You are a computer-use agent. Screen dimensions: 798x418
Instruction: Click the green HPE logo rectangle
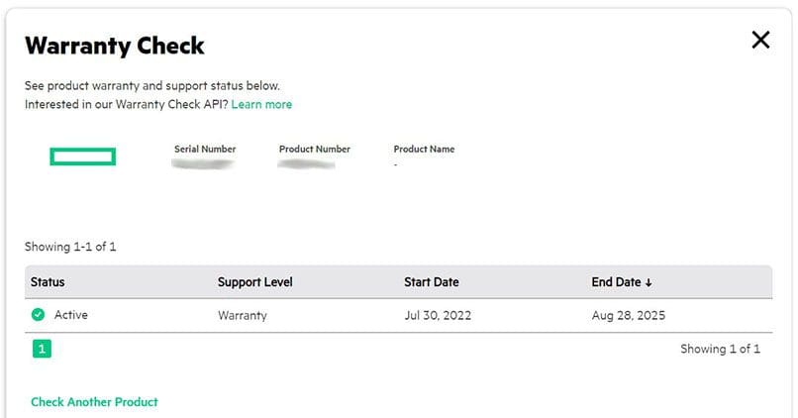tap(83, 157)
